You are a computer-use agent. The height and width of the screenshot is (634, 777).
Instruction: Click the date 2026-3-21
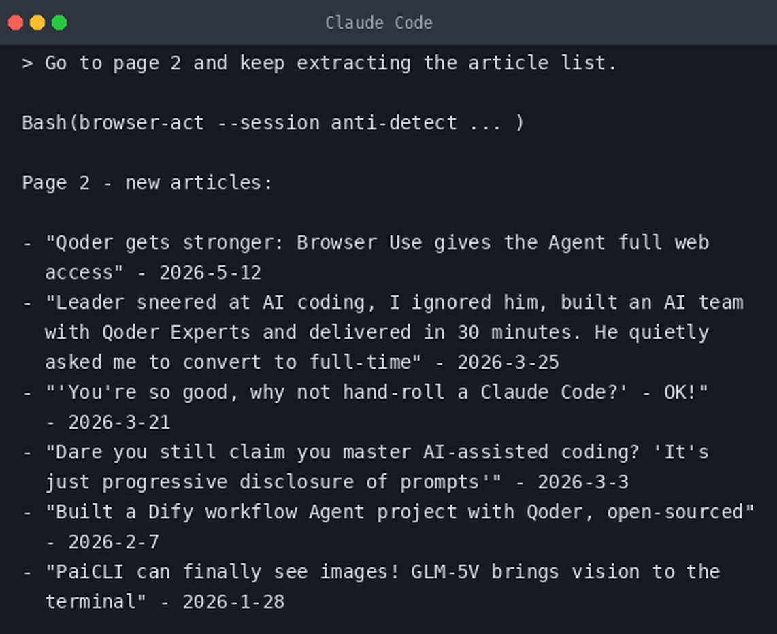(x=119, y=422)
